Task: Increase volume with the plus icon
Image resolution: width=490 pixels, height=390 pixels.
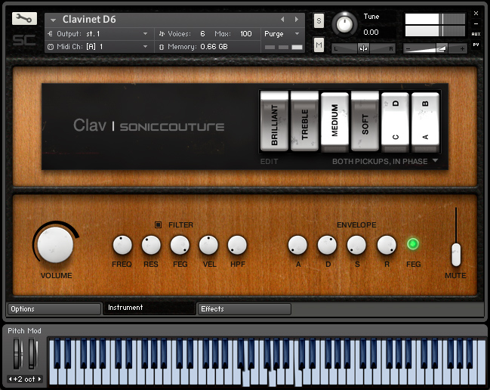Action: point(462,49)
